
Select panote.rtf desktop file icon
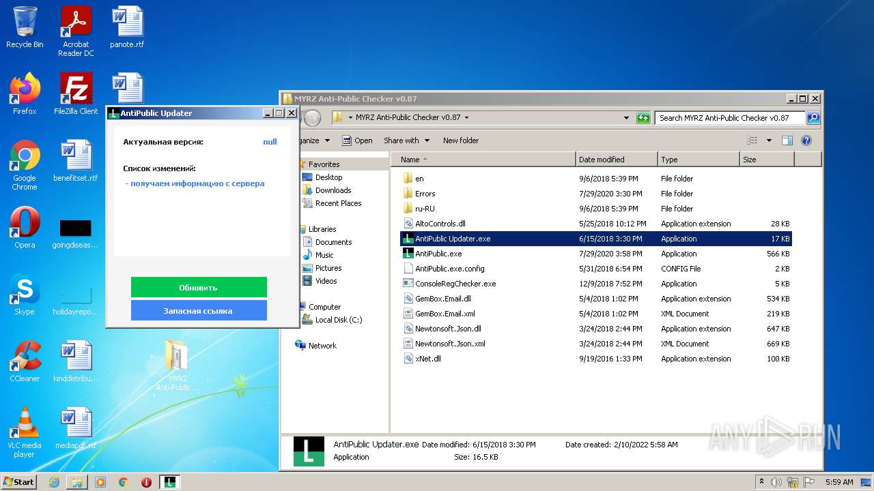coord(127,28)
